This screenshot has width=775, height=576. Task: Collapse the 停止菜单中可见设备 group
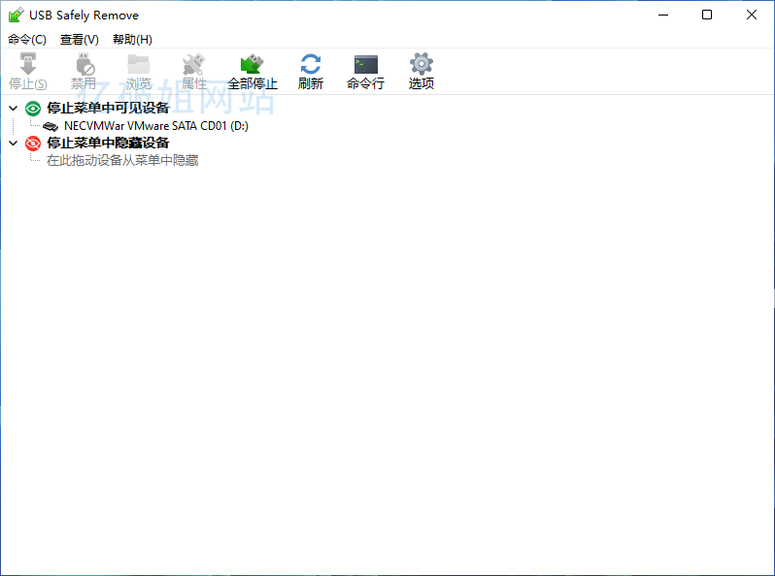point(14,108)
